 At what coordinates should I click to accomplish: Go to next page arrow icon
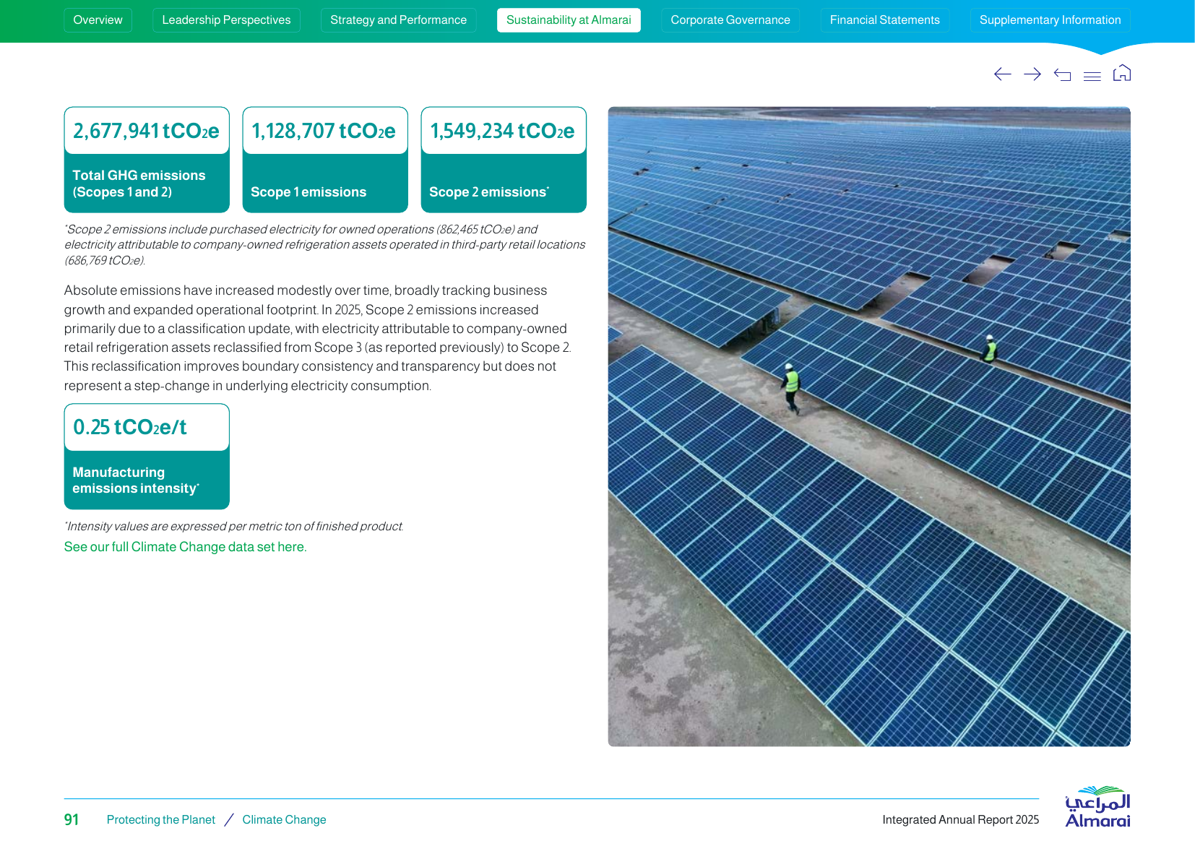1032,74
